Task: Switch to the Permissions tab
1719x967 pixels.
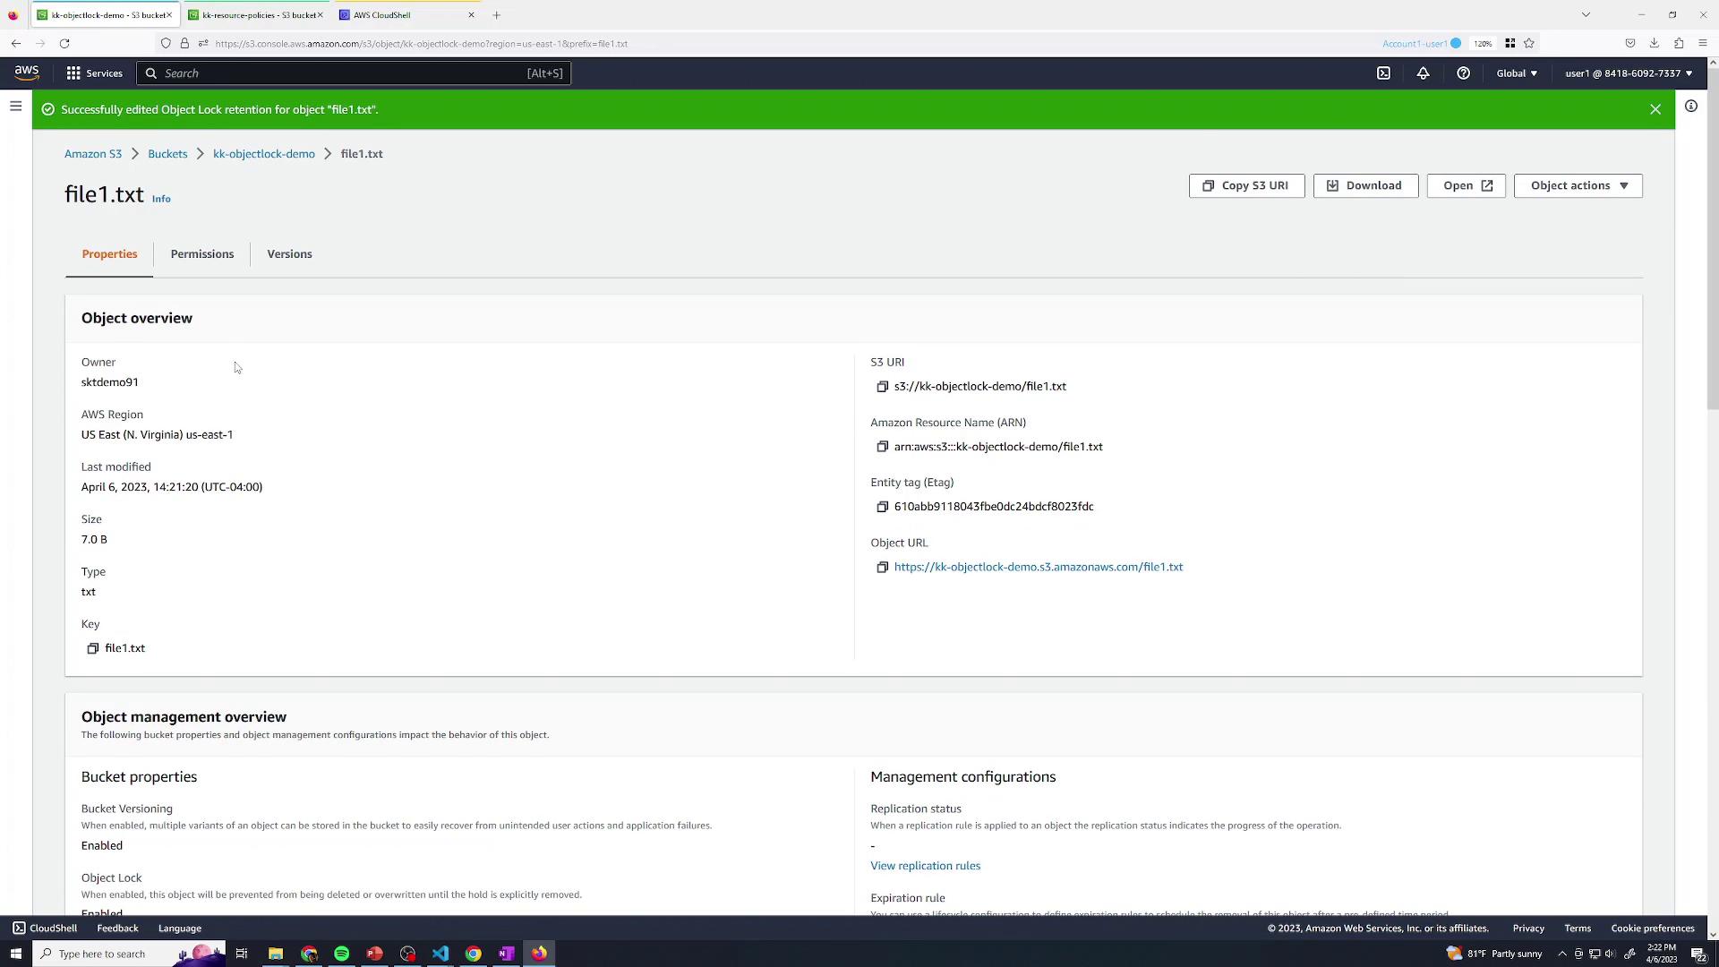Action: 201,254
